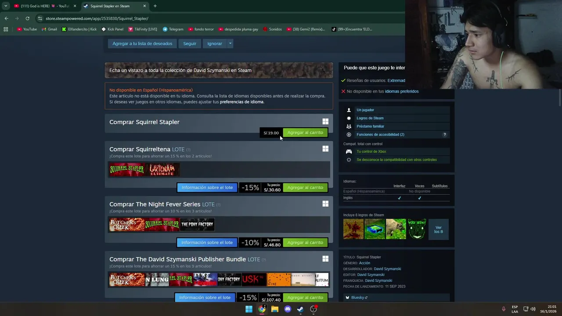The image size is (562, 316).
Task: Click Agregar a tu lista de deseados
Action: pos(142,43)
